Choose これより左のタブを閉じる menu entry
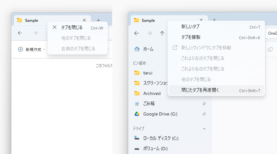Screen dimensions: 277x154 coord(216,58)
